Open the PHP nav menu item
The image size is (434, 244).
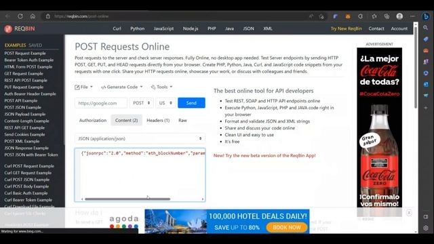[212, 28]
